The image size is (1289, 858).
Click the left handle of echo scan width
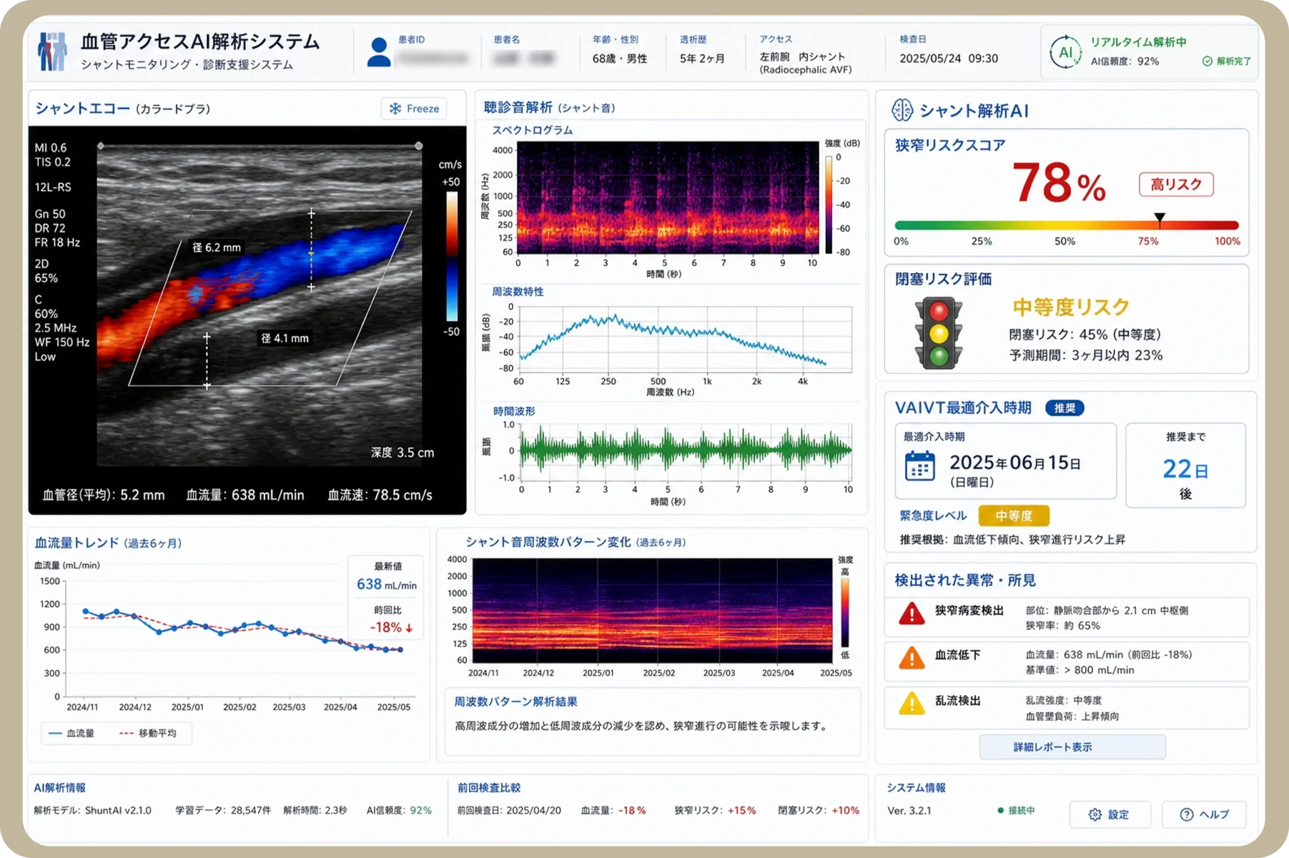101,146
